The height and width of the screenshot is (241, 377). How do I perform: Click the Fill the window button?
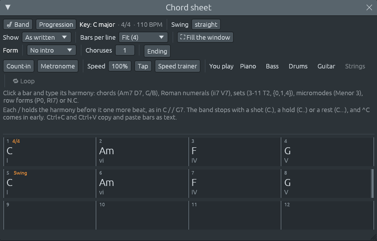tap(205, 38)
